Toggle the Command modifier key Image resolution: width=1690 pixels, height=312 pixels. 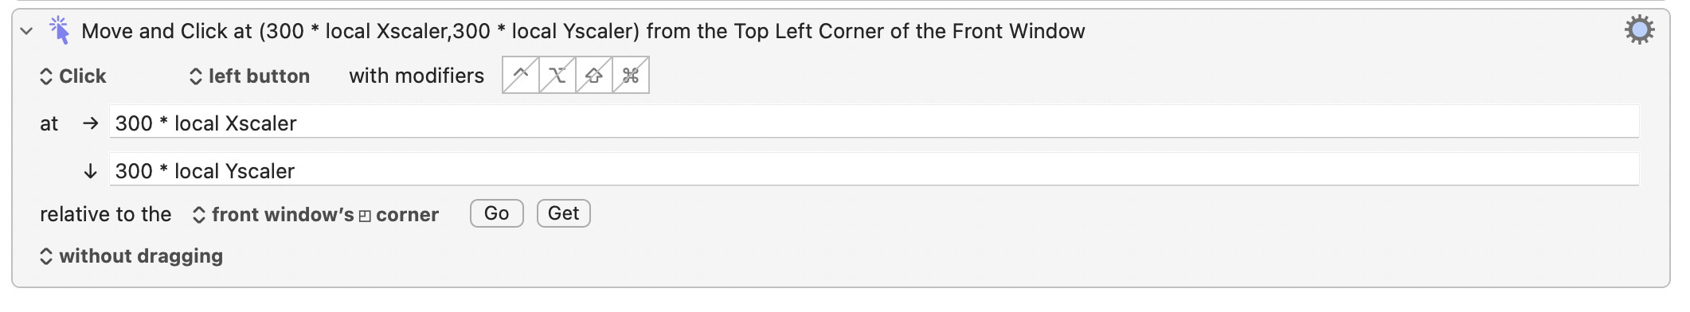[x=631, y=75]
